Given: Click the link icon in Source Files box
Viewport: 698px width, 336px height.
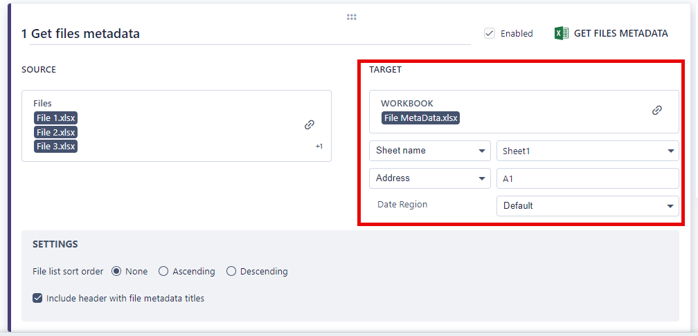Looking at the screenshot, I should tap(310, 125).
